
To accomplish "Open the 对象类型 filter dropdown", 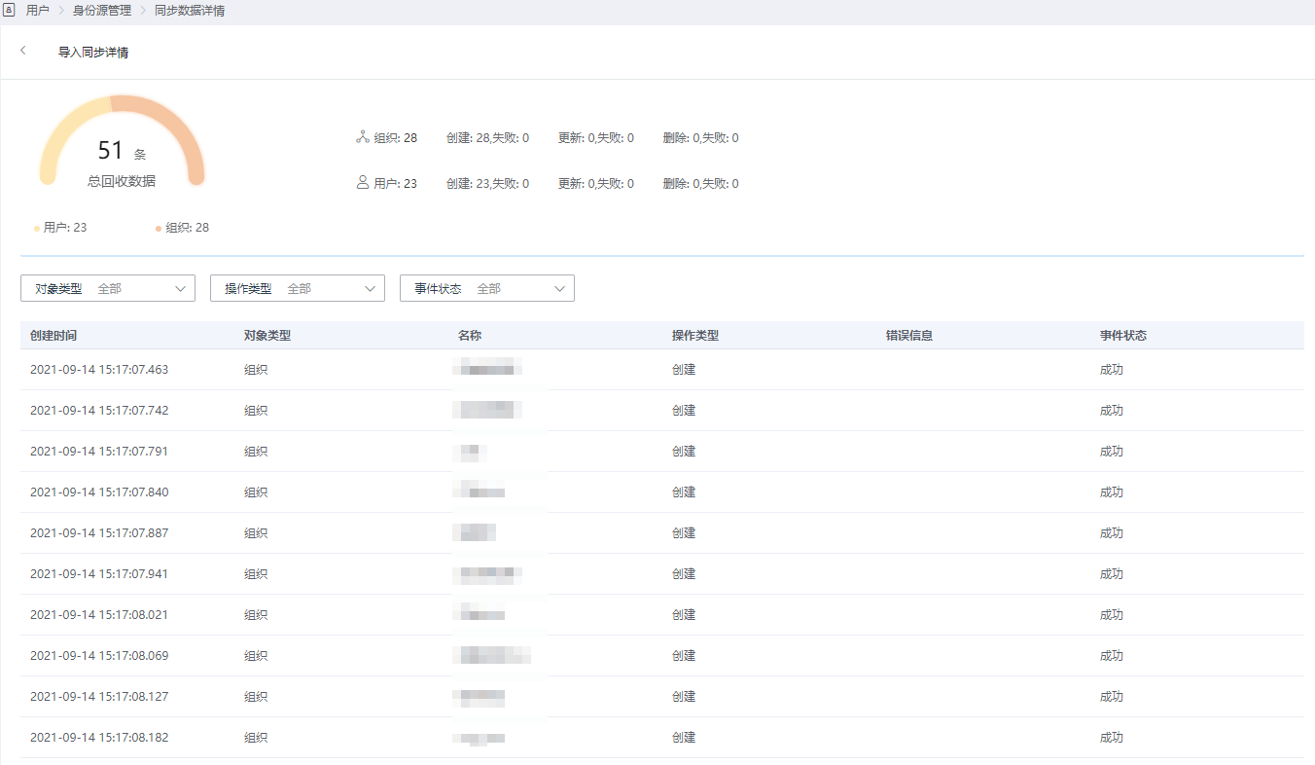I will point(108,288).
